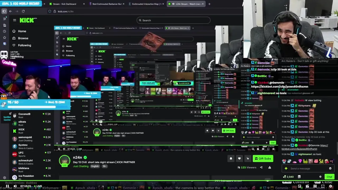Screen dimensions: 338x190
Task: Jump to LIVE in the outer player
Action: click(x=38, y=186)
